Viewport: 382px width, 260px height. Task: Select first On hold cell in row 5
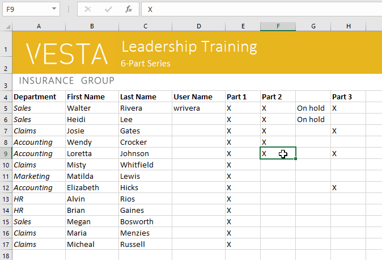311,108
